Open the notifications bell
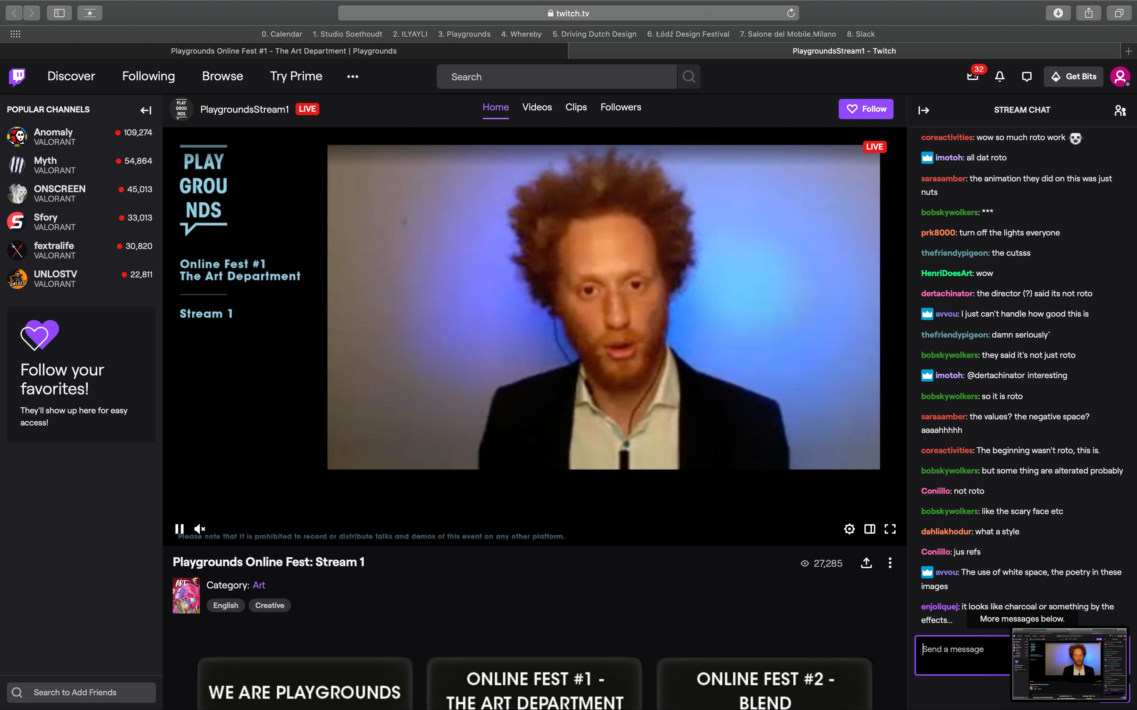This screenshot has width=1137, height=710. [x=1000, y=76]
